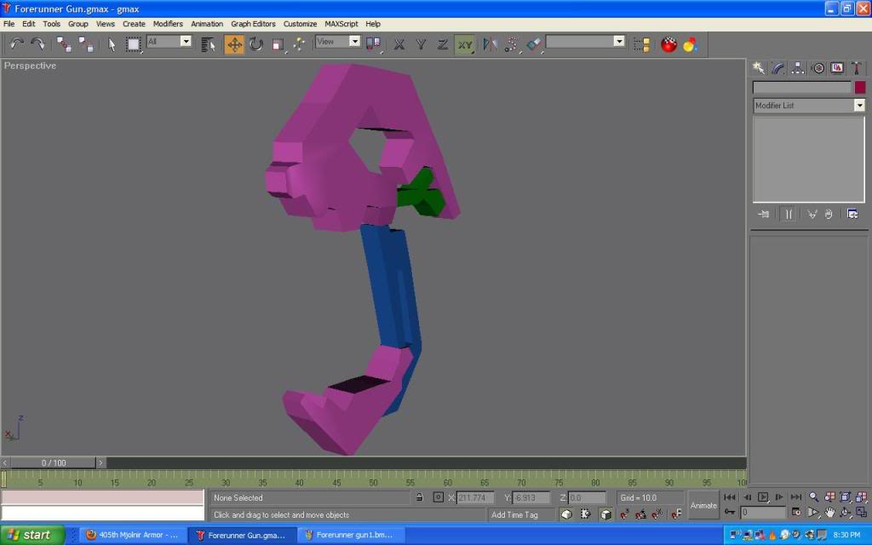Open the Modifiers menu

(168, 24)
